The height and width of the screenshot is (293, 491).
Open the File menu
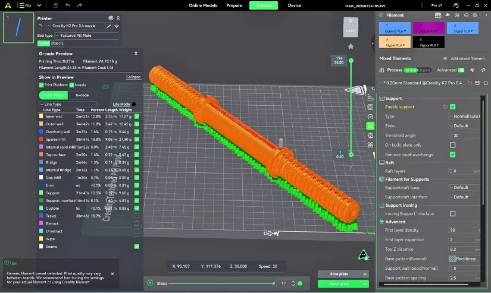[26, 5]
